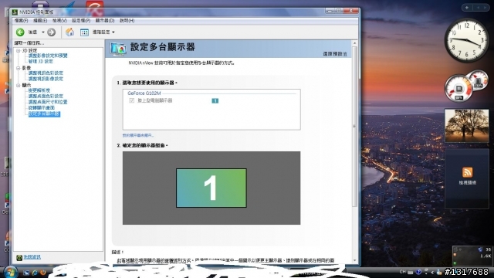This screenshot has height=278, width=494.
Task: Select the display 1 rectangle in arrangement area
Action: click(211, 188)
